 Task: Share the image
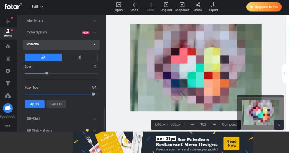(x=198, y=7)
